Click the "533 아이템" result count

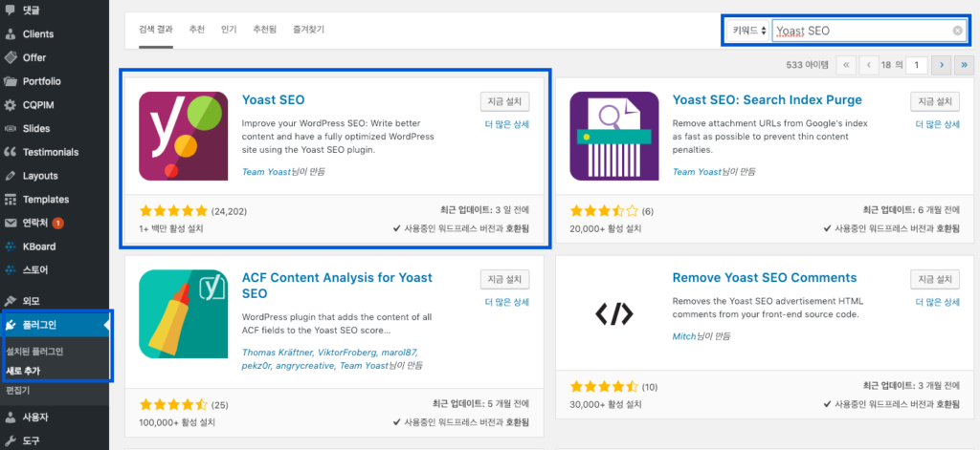(806, 64)
